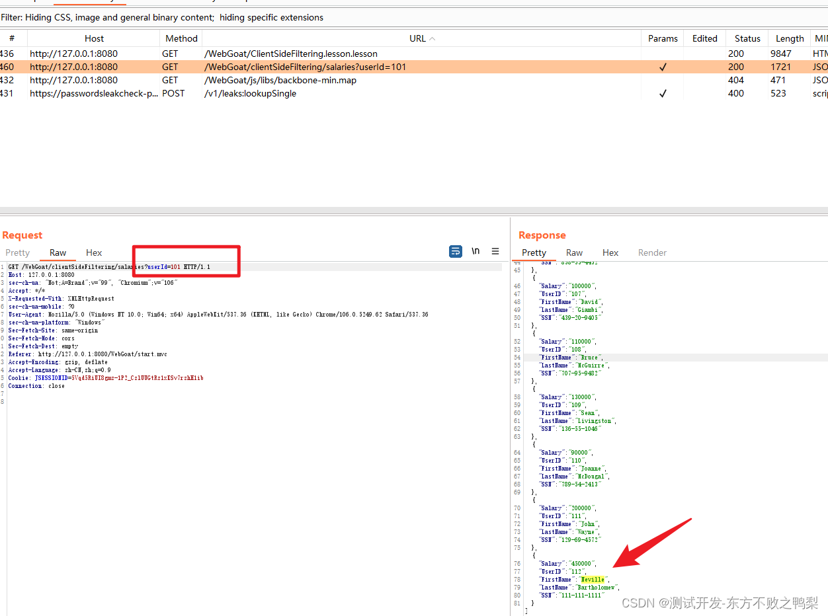The width and height of the screenshot is (828, 616).
Task: Enable the Hex tab of the Response
Action: coord(610,252)
